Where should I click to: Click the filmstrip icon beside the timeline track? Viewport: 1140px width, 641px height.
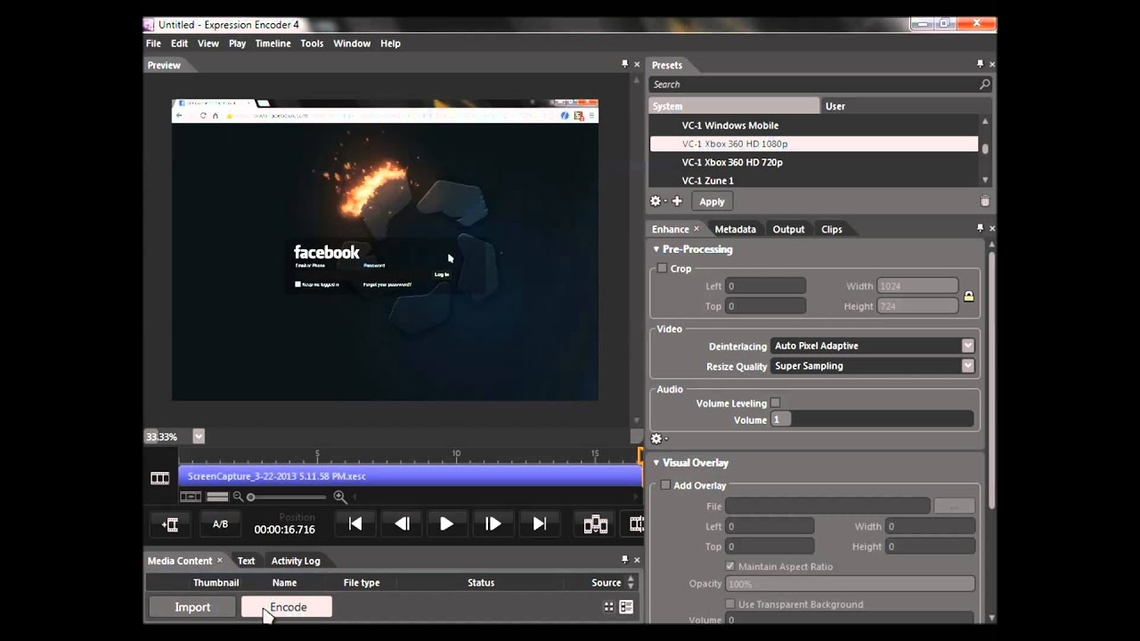pyautogui.click(x=160, y=478)
